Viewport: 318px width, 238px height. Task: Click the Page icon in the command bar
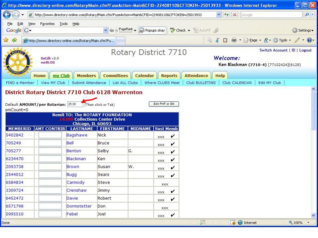pos(246,40)
